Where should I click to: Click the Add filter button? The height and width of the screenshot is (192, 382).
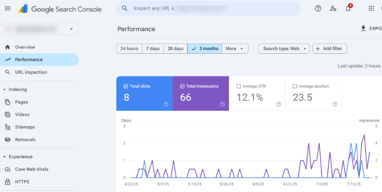tap(330, 49)
